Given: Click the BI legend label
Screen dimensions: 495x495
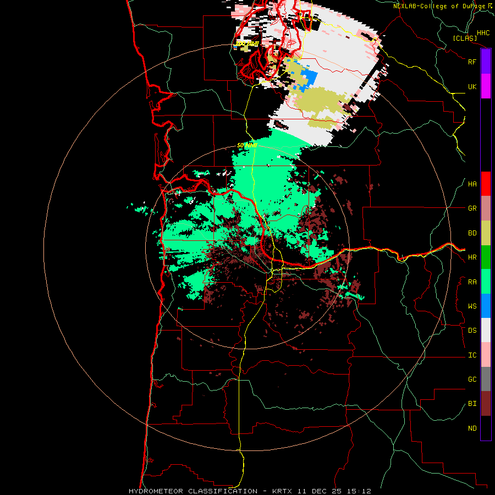Looking at the screenshot, I should (472, 404).
